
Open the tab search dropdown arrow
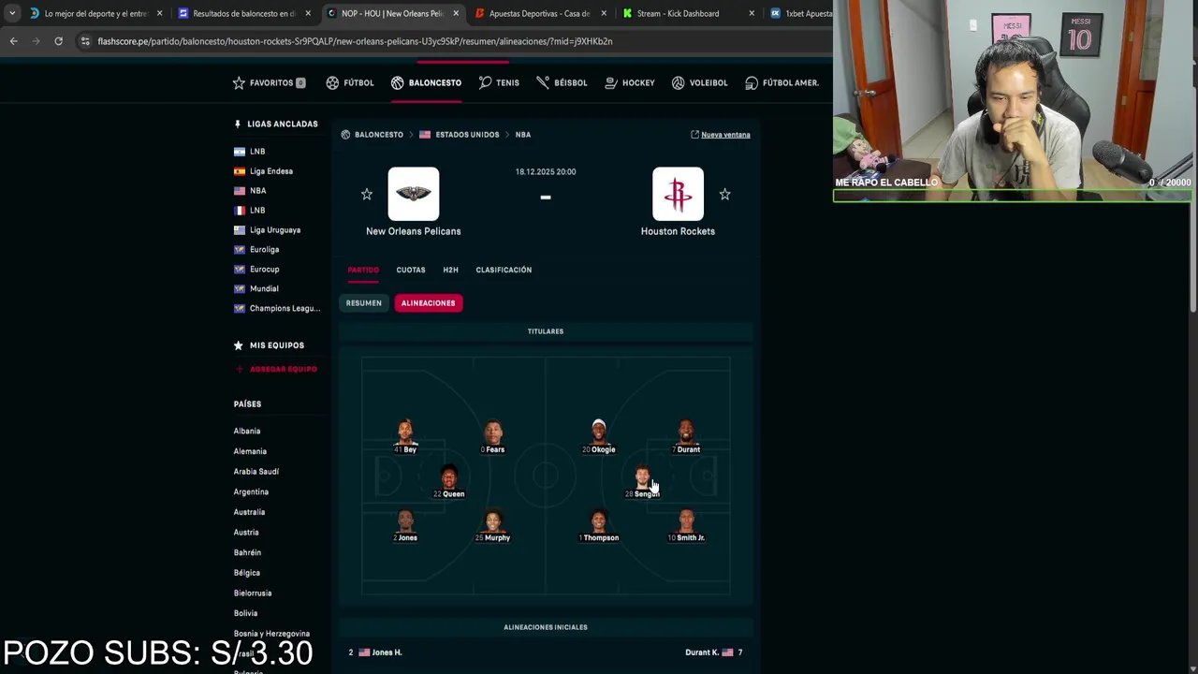[x=12, y=13]
